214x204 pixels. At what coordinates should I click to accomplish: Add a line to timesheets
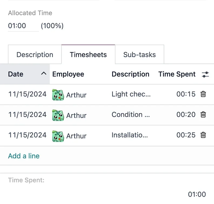(x=24, y=156)
